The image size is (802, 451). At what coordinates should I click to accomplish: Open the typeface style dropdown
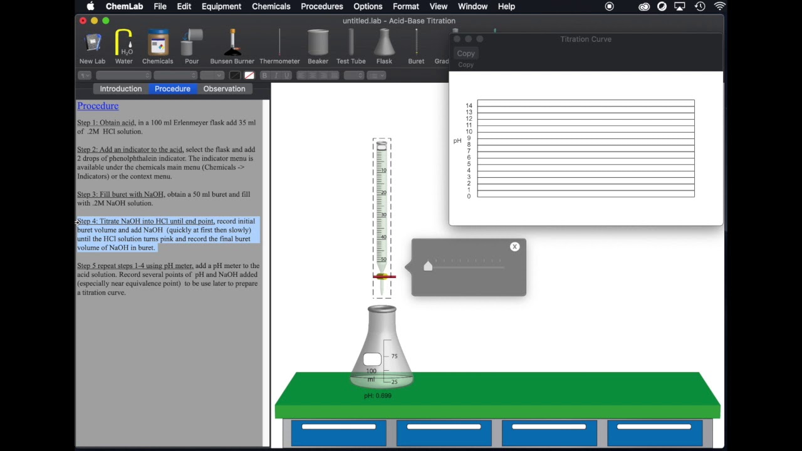pyautogui.click(x=175, y=75)
